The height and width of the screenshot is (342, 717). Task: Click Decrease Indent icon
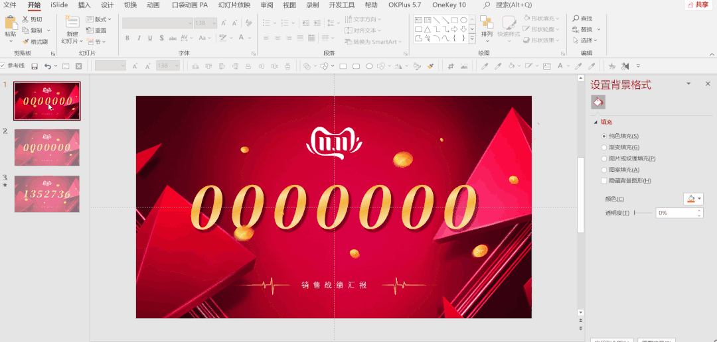305,22
